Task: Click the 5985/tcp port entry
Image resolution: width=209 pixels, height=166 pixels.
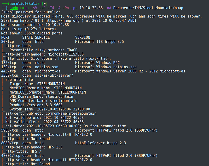Action: [9, 130]
